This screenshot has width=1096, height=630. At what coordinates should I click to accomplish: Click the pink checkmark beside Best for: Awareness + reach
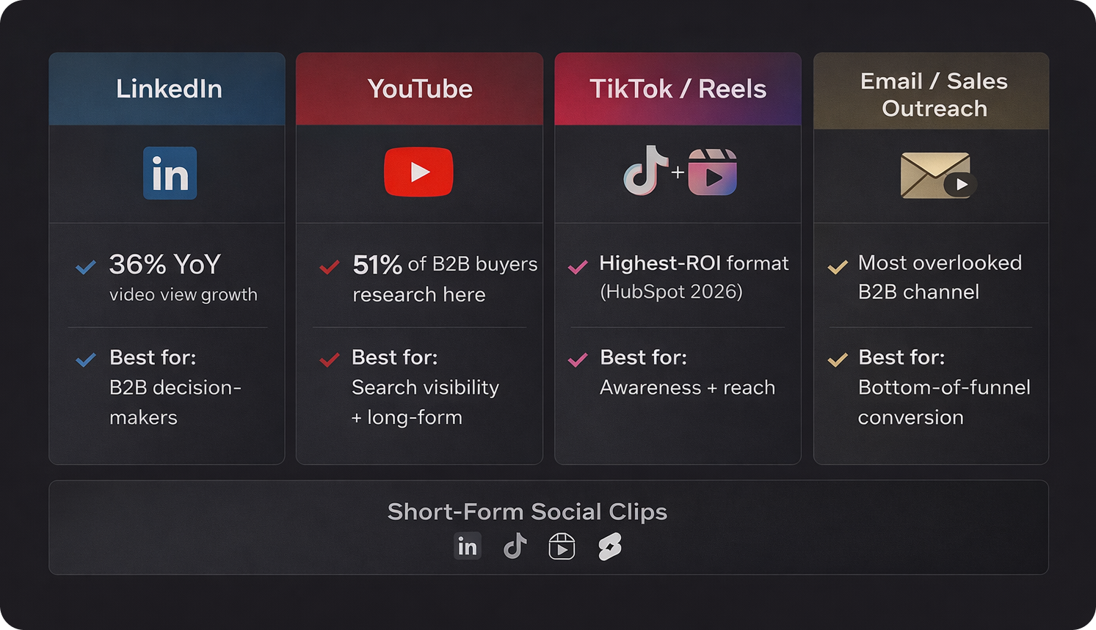point(578,360)
